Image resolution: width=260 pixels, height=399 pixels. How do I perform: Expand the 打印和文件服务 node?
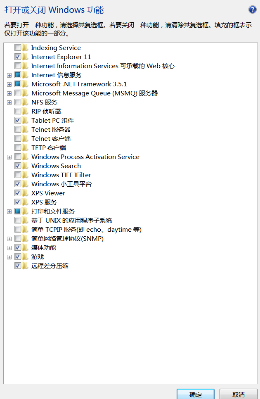pyautogui.click(x=9, y=211)
